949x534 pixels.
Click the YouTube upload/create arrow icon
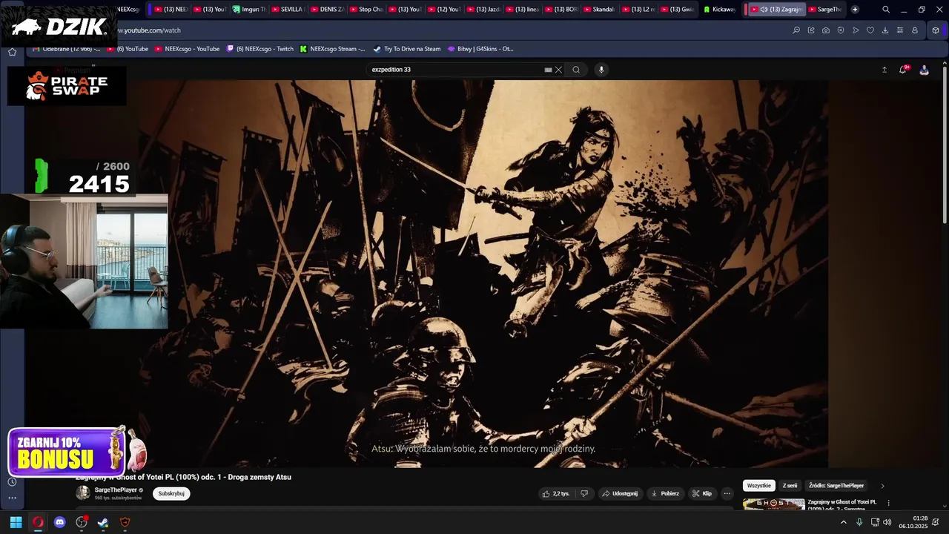[x=884, y=70]
